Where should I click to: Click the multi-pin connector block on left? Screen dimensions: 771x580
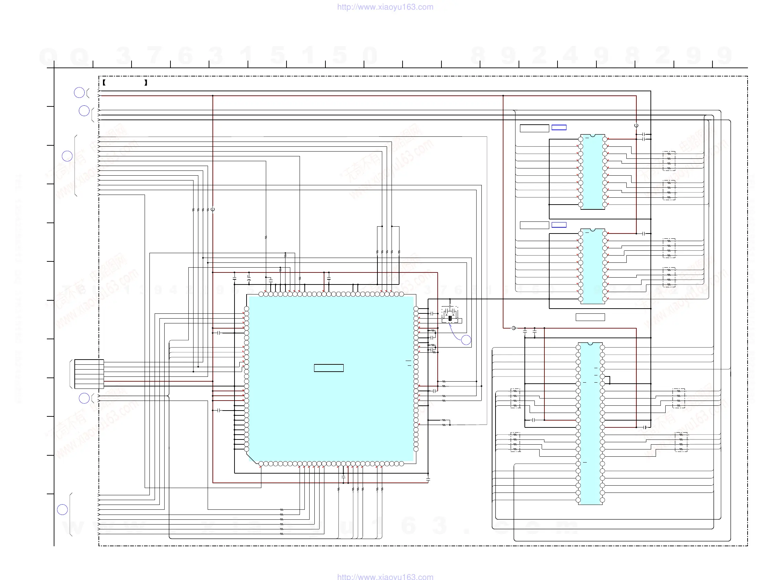pos(89,374)
